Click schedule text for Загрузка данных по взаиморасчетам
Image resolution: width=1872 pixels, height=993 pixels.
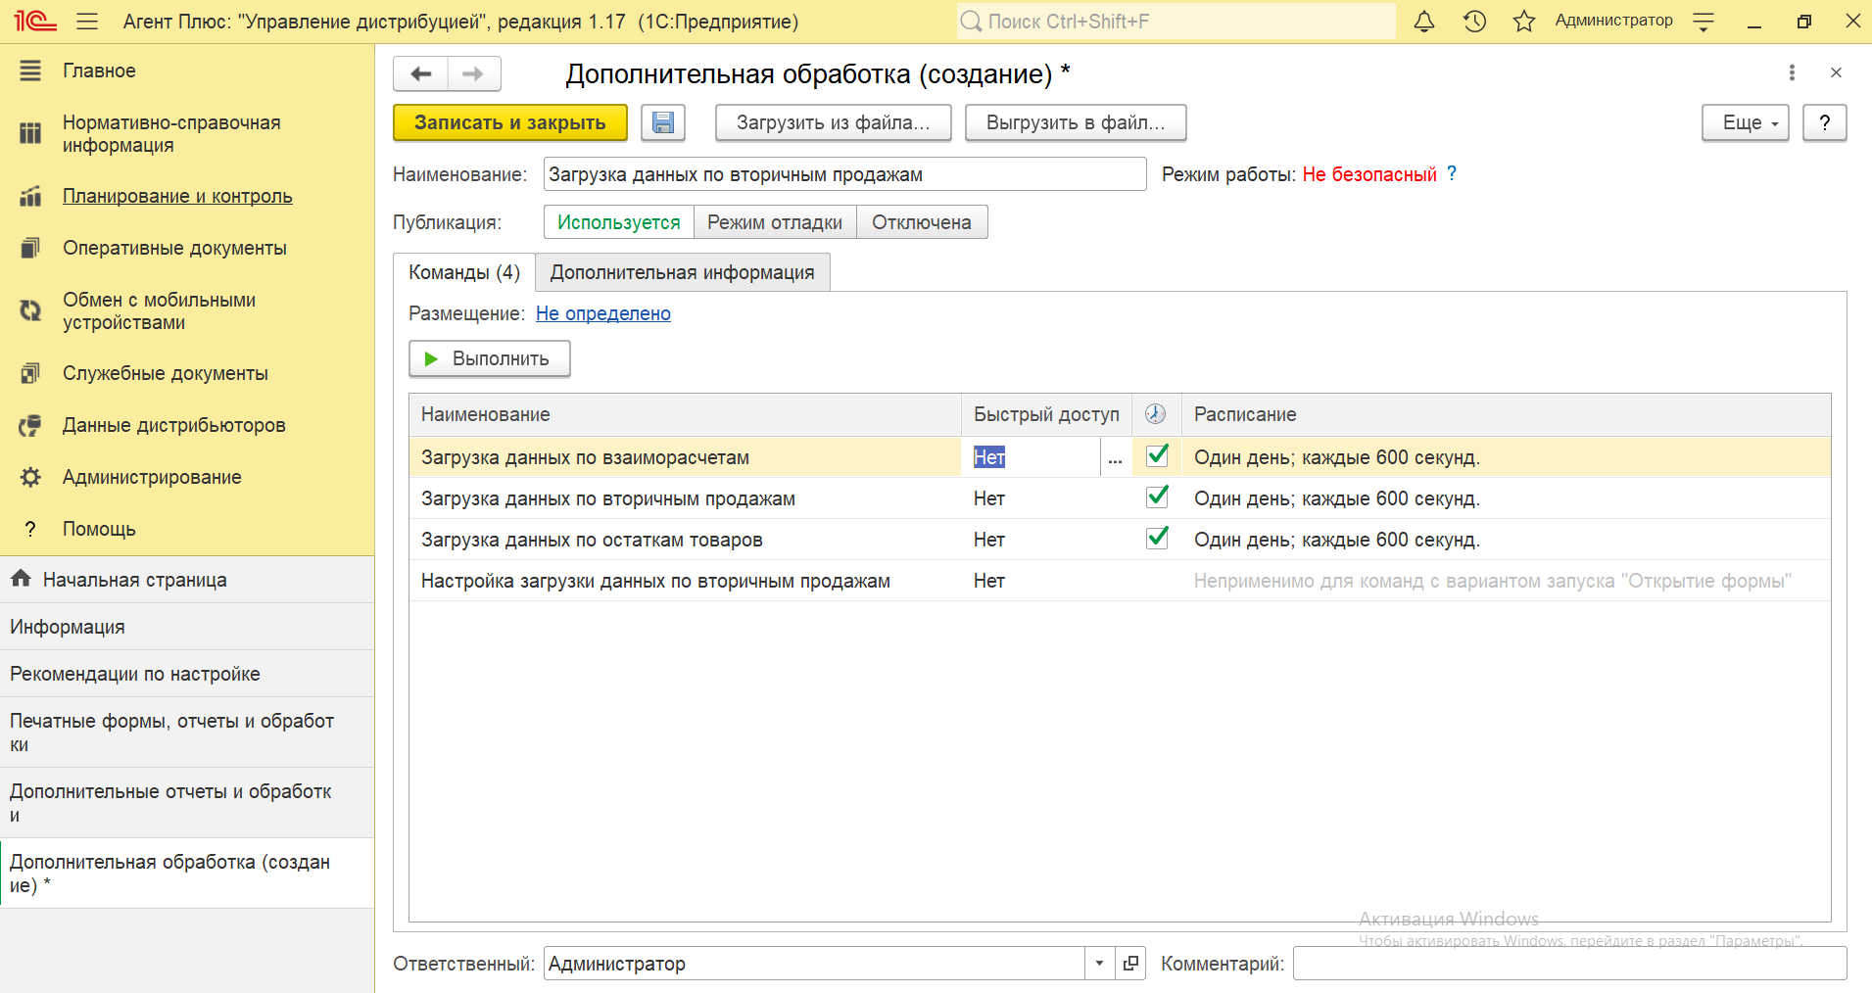point(1337,457)
